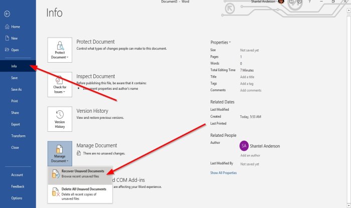Viewport: 351px width, 208px height.
Task: Collapse the Manage Document dropdown button
Action: tap(60, 154)
